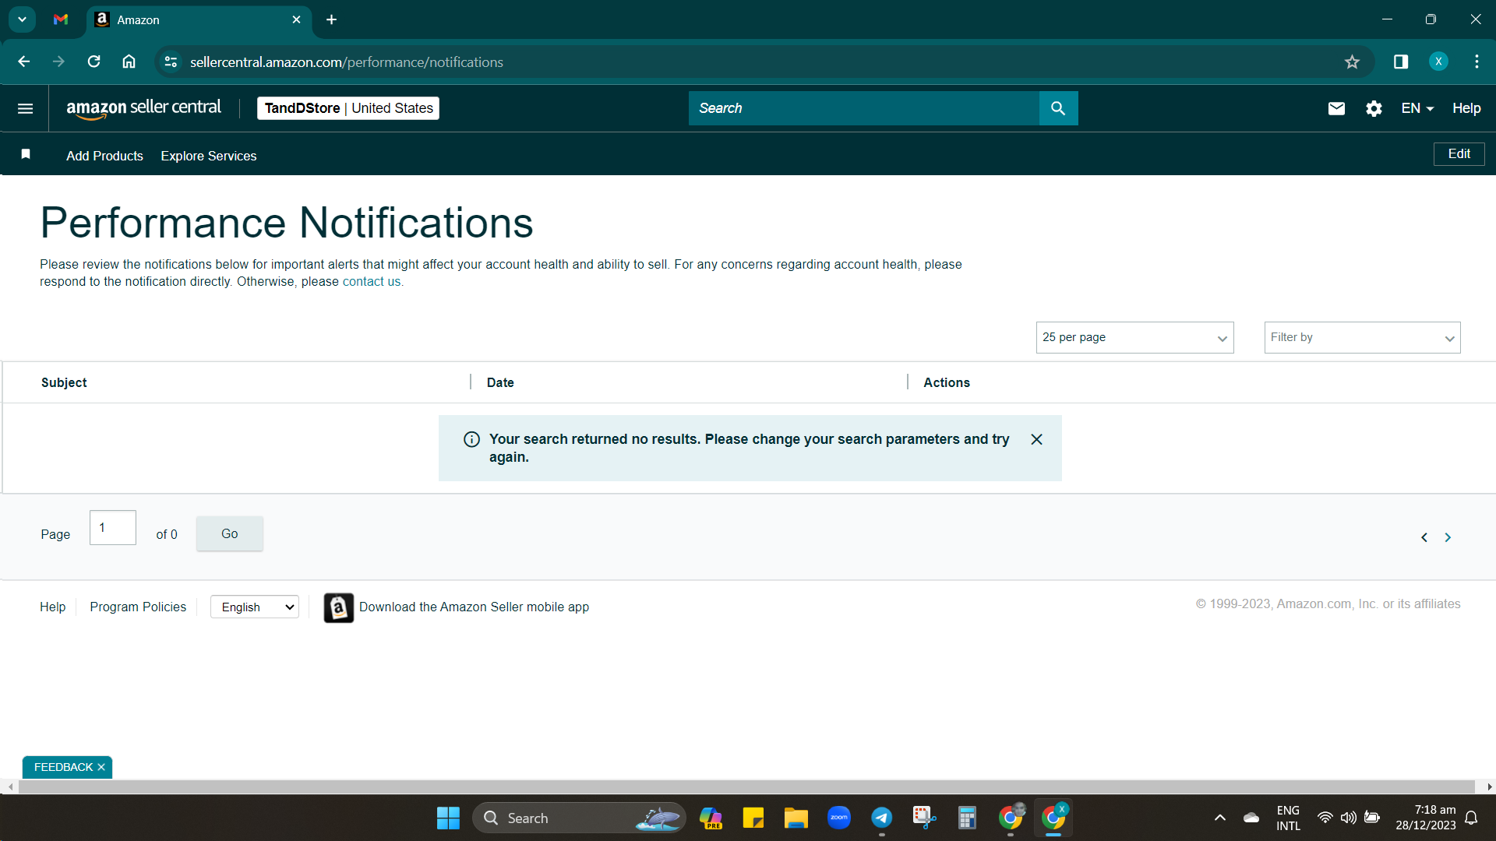Open the notifications bell in system tray
Image resolution: width=1496 pixels, height=841 pixels.
(x=1471, y=818)
